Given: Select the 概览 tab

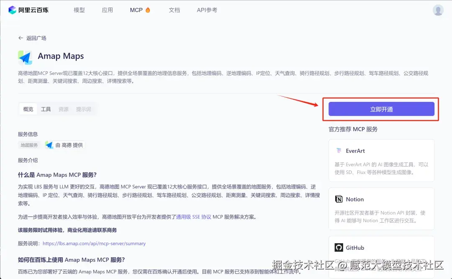Looking at the screenshot, I should click(x=28, y=109).
